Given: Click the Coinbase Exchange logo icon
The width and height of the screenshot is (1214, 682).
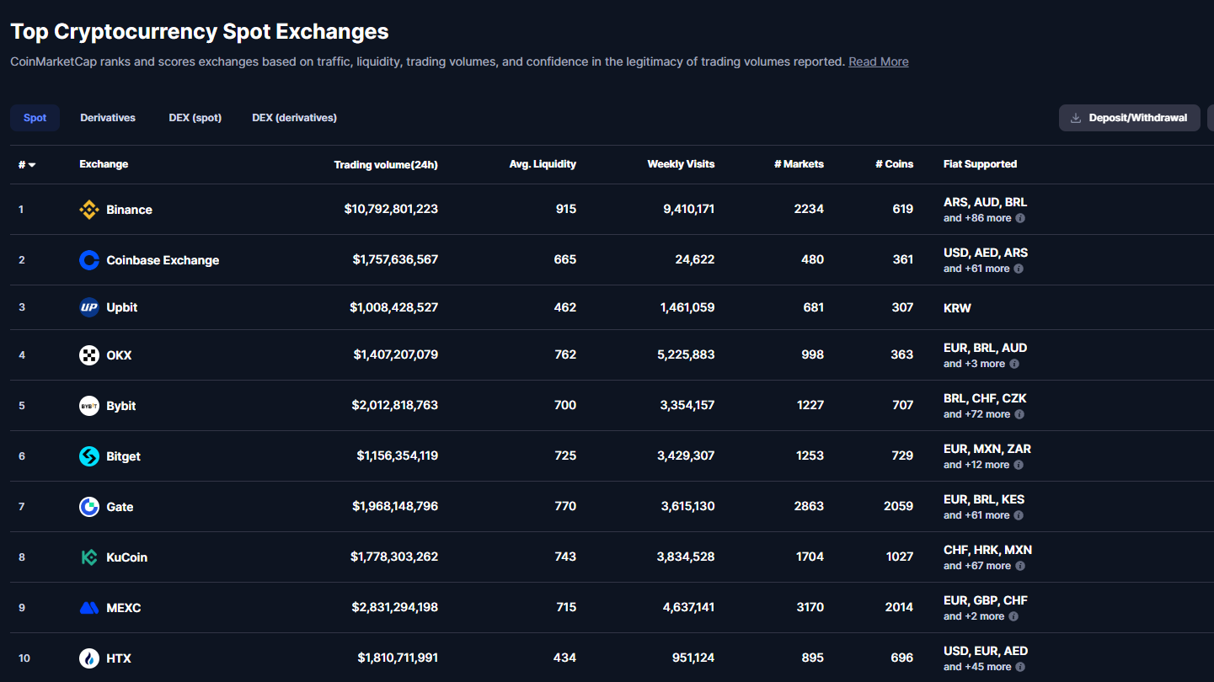Looking at the screenshot, I should (89, 260).
